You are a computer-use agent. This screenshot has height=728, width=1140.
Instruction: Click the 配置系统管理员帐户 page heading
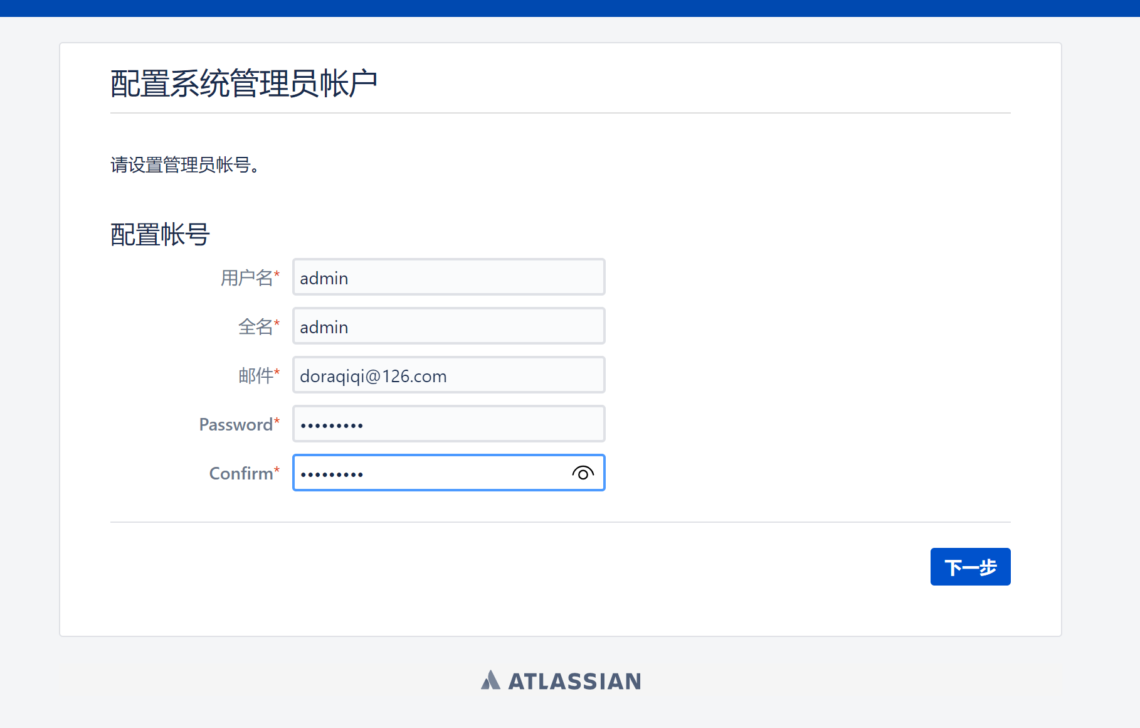[x=244, y=83]
